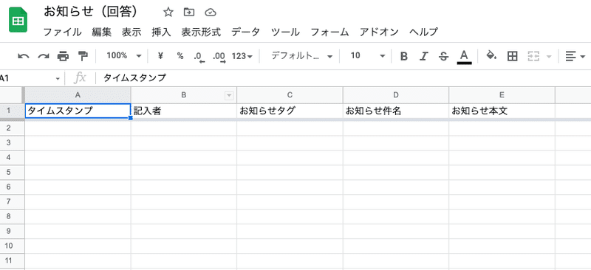
Task: Select row 5 header
Action: click(x=12, y=172)
